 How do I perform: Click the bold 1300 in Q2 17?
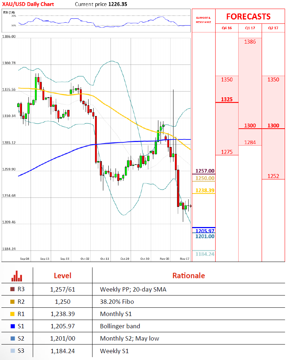point(274,126)
